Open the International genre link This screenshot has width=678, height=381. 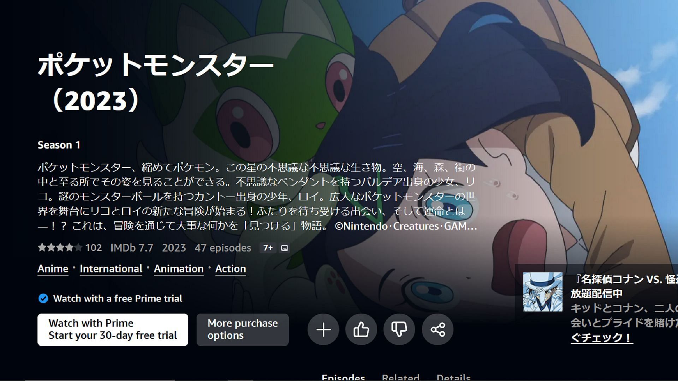pos(111,269)
